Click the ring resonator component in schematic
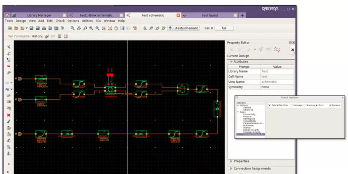Image resolution: width=348 pixels, height=174 pixels. (x=110, y=89)
